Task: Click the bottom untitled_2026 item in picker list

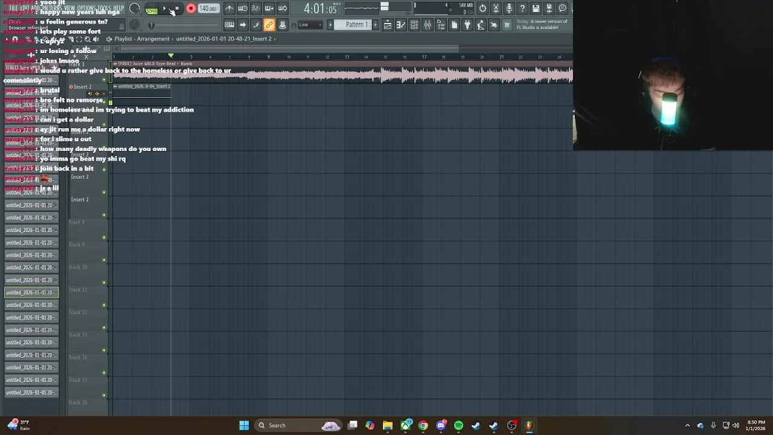Action: 31,393
